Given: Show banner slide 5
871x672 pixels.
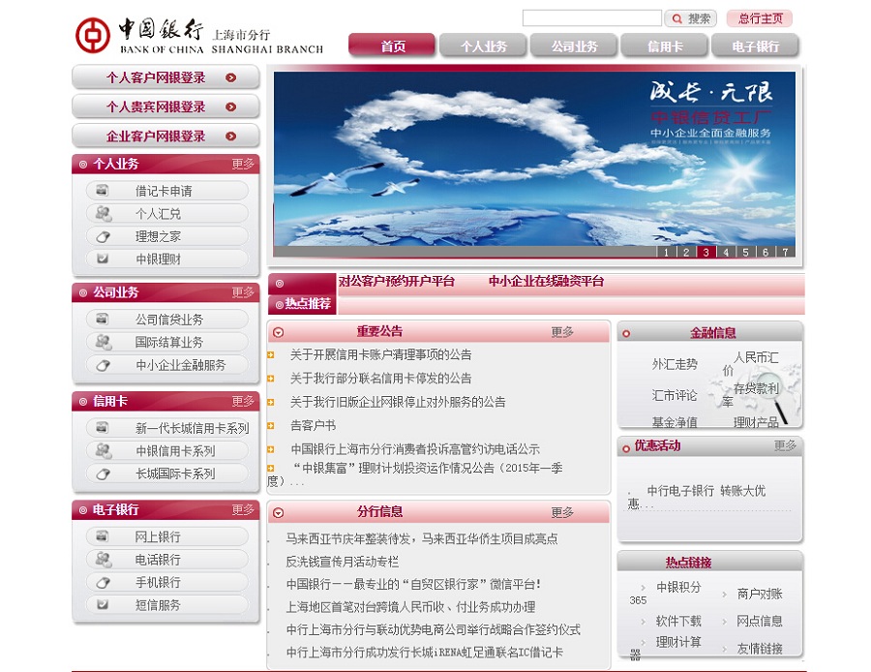Looking at the screenshot, I should click(745, 252).
